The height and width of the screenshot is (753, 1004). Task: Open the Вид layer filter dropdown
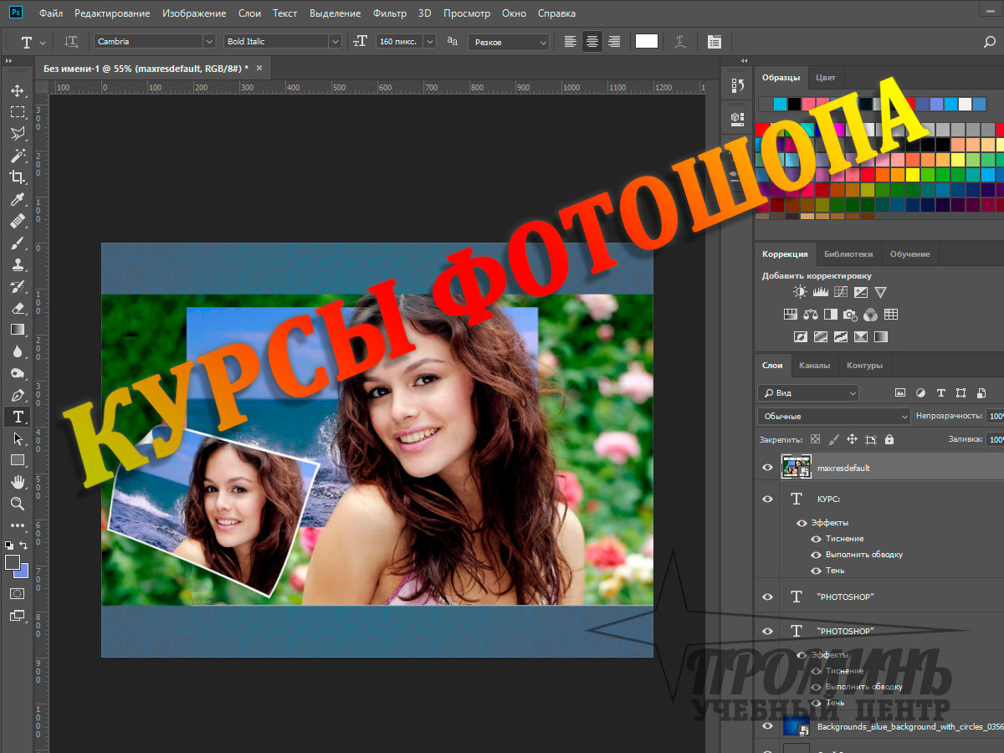808,392
